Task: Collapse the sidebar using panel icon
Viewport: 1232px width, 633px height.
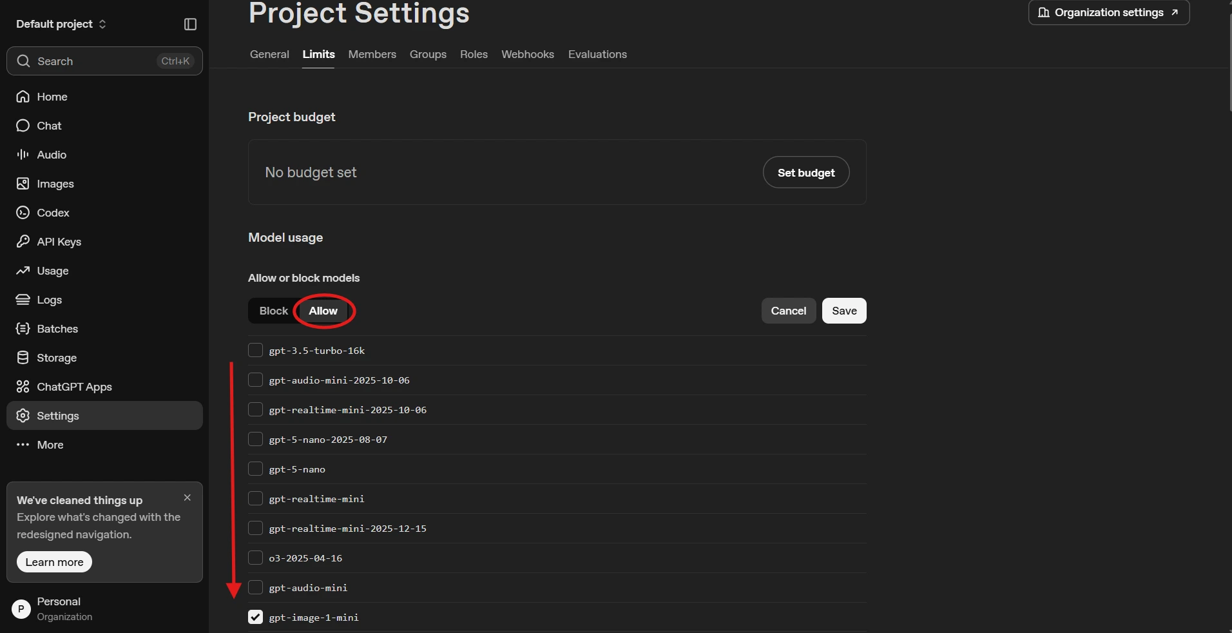Action: point(190,24)
